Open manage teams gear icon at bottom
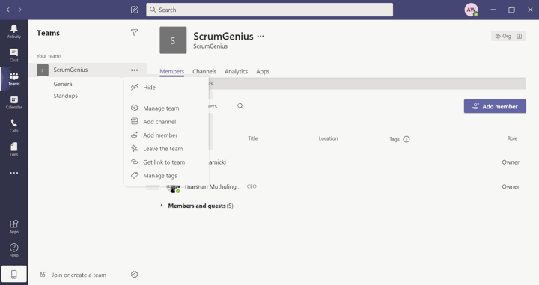 click(135, 275)
